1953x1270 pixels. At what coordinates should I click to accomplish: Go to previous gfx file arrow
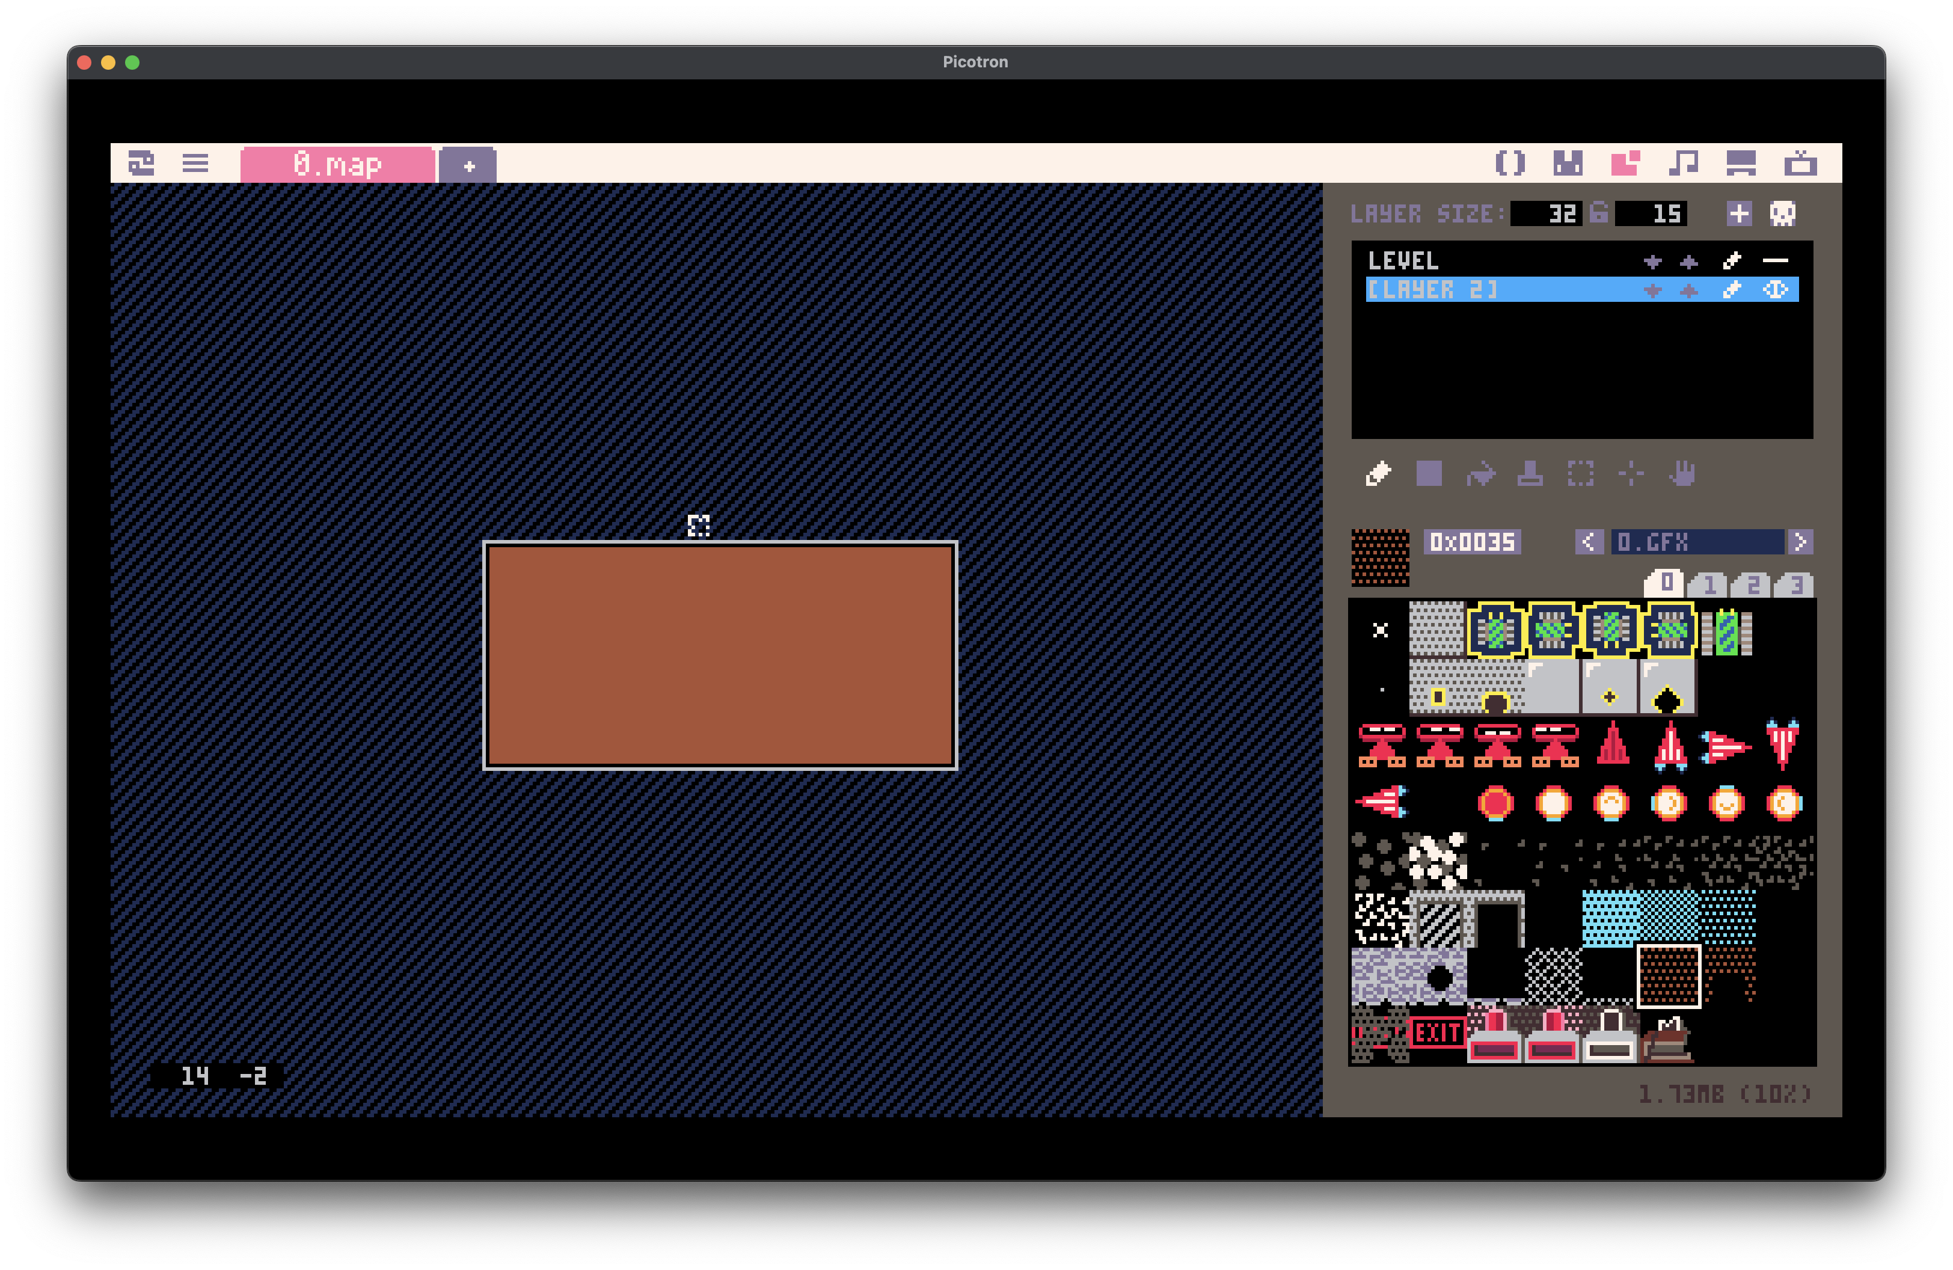(1589, 542)
